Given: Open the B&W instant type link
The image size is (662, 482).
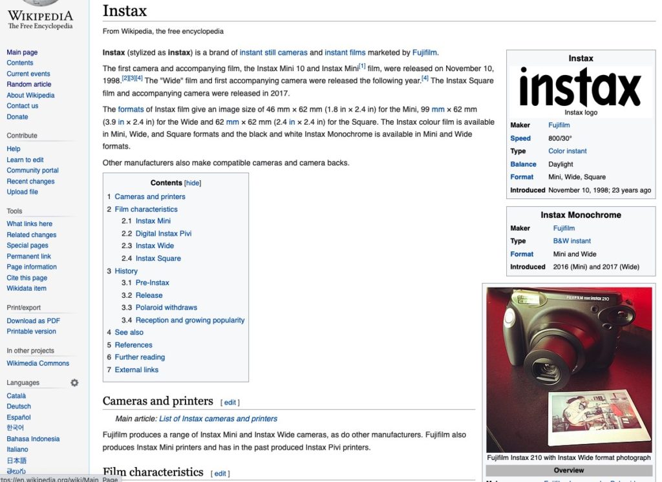Looking at the screenshot, I should [571, 241].
